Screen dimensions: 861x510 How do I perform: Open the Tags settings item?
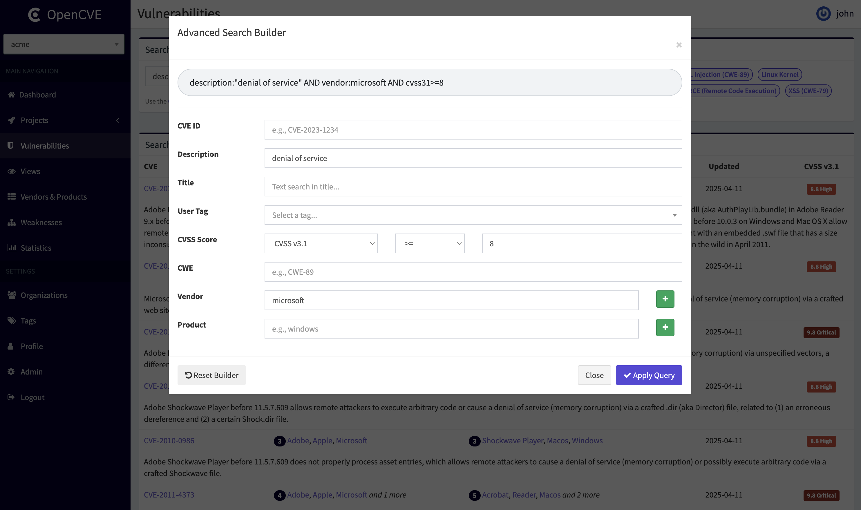click(65, 320)
